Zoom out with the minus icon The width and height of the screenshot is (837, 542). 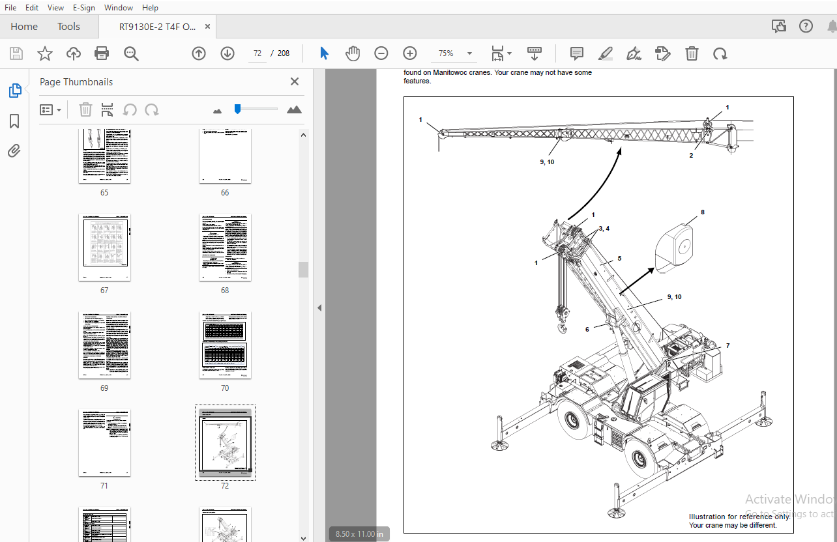coord(381,53)
